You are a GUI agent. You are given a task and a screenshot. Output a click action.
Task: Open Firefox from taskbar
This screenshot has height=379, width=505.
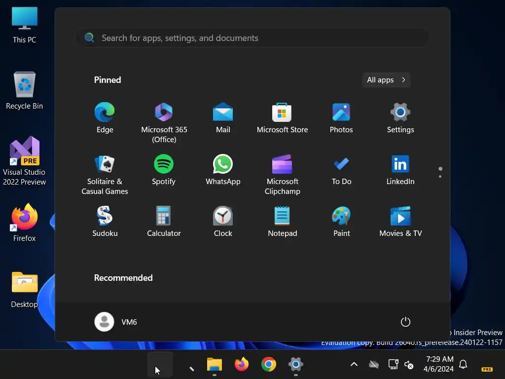coord(242,364)
